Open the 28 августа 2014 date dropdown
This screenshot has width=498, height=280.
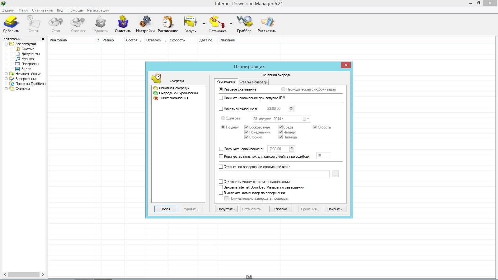[x=306, y=119]
